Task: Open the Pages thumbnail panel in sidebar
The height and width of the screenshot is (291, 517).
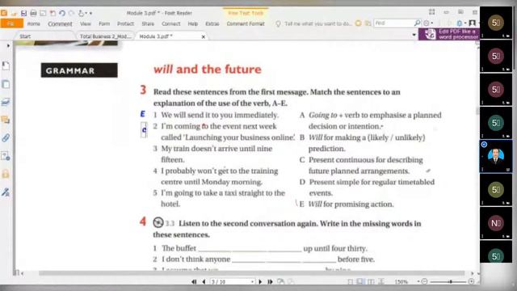Action: 6,84
